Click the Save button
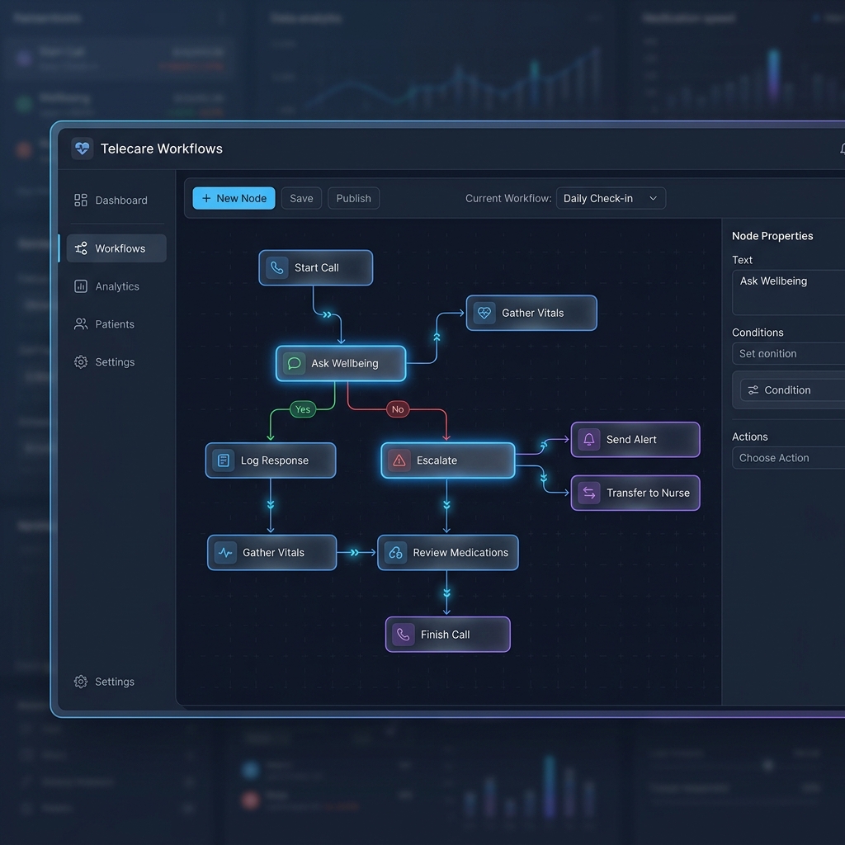This screenshot has height=845, width=845. click(301, 198)
